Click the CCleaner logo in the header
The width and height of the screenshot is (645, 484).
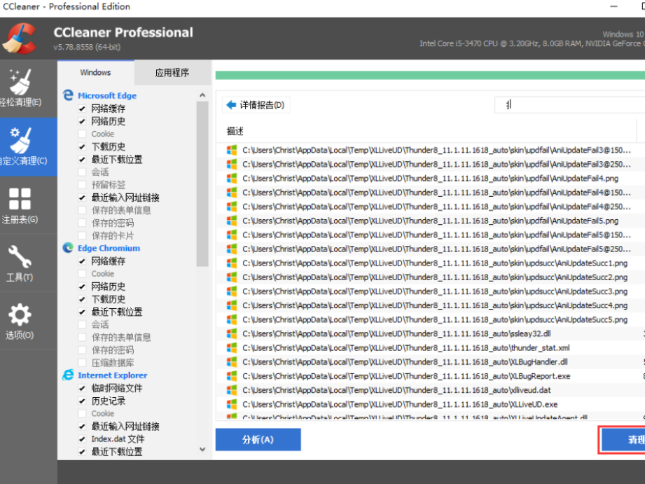[20, 39]
